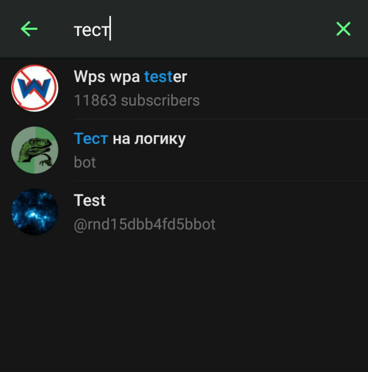The height and width of the screenshot is (372, 368).
Task: Click the blue highlighted test in tester
Action: point(158,77)
